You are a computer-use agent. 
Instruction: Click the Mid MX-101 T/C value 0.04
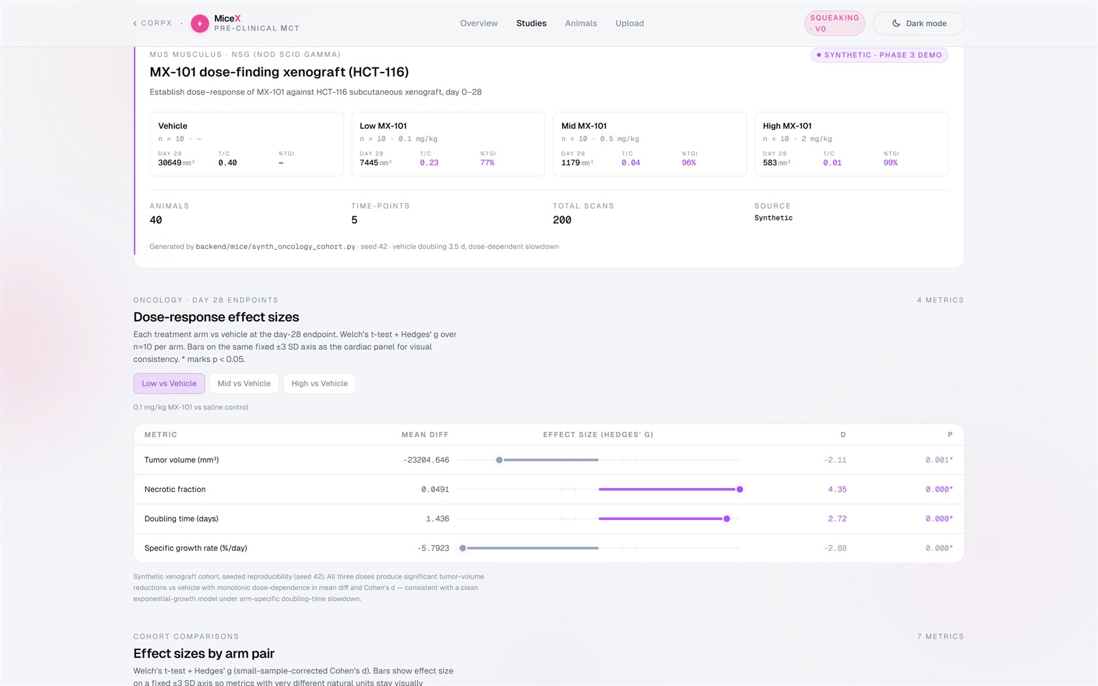[631, 163]
